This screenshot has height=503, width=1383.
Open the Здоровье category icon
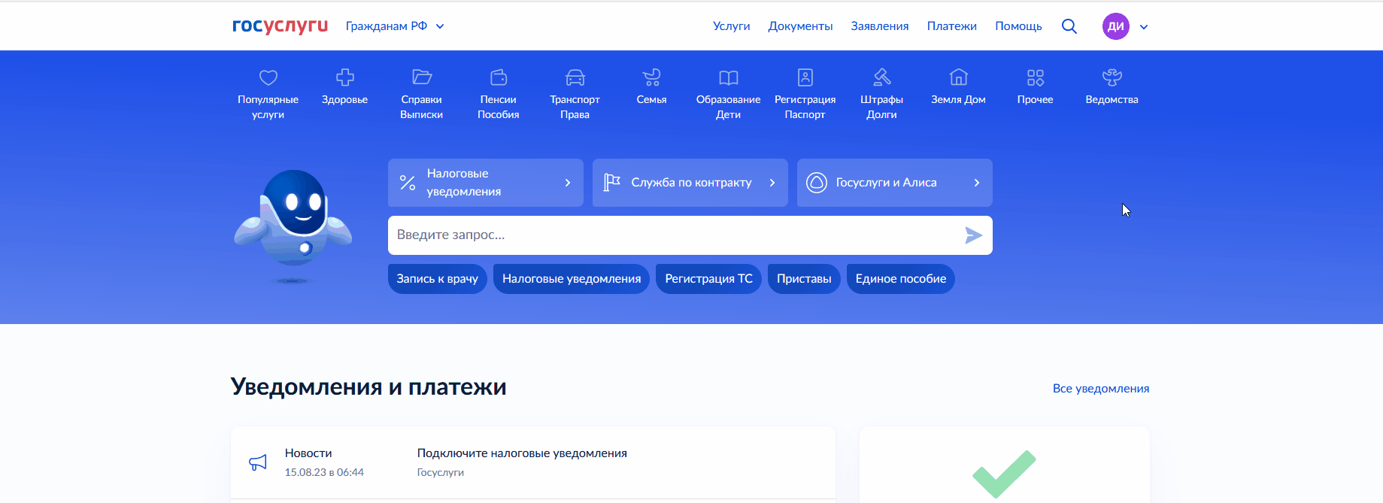tap(344, 77)
